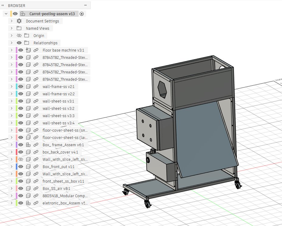Click the Document Settings gear icon

coord(19,21)
